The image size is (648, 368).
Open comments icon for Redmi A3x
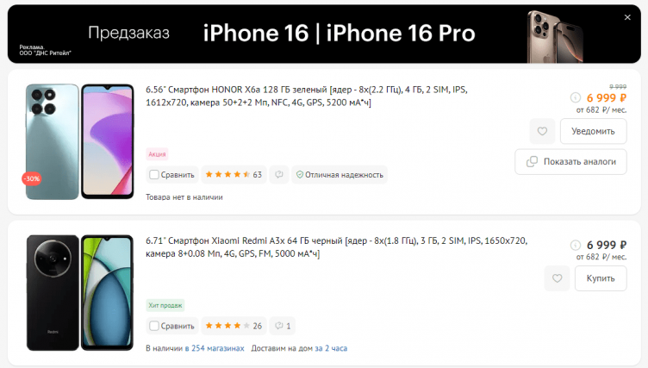(283, 326)
